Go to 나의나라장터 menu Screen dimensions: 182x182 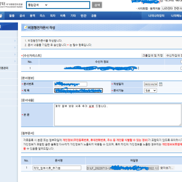(156, 16)
